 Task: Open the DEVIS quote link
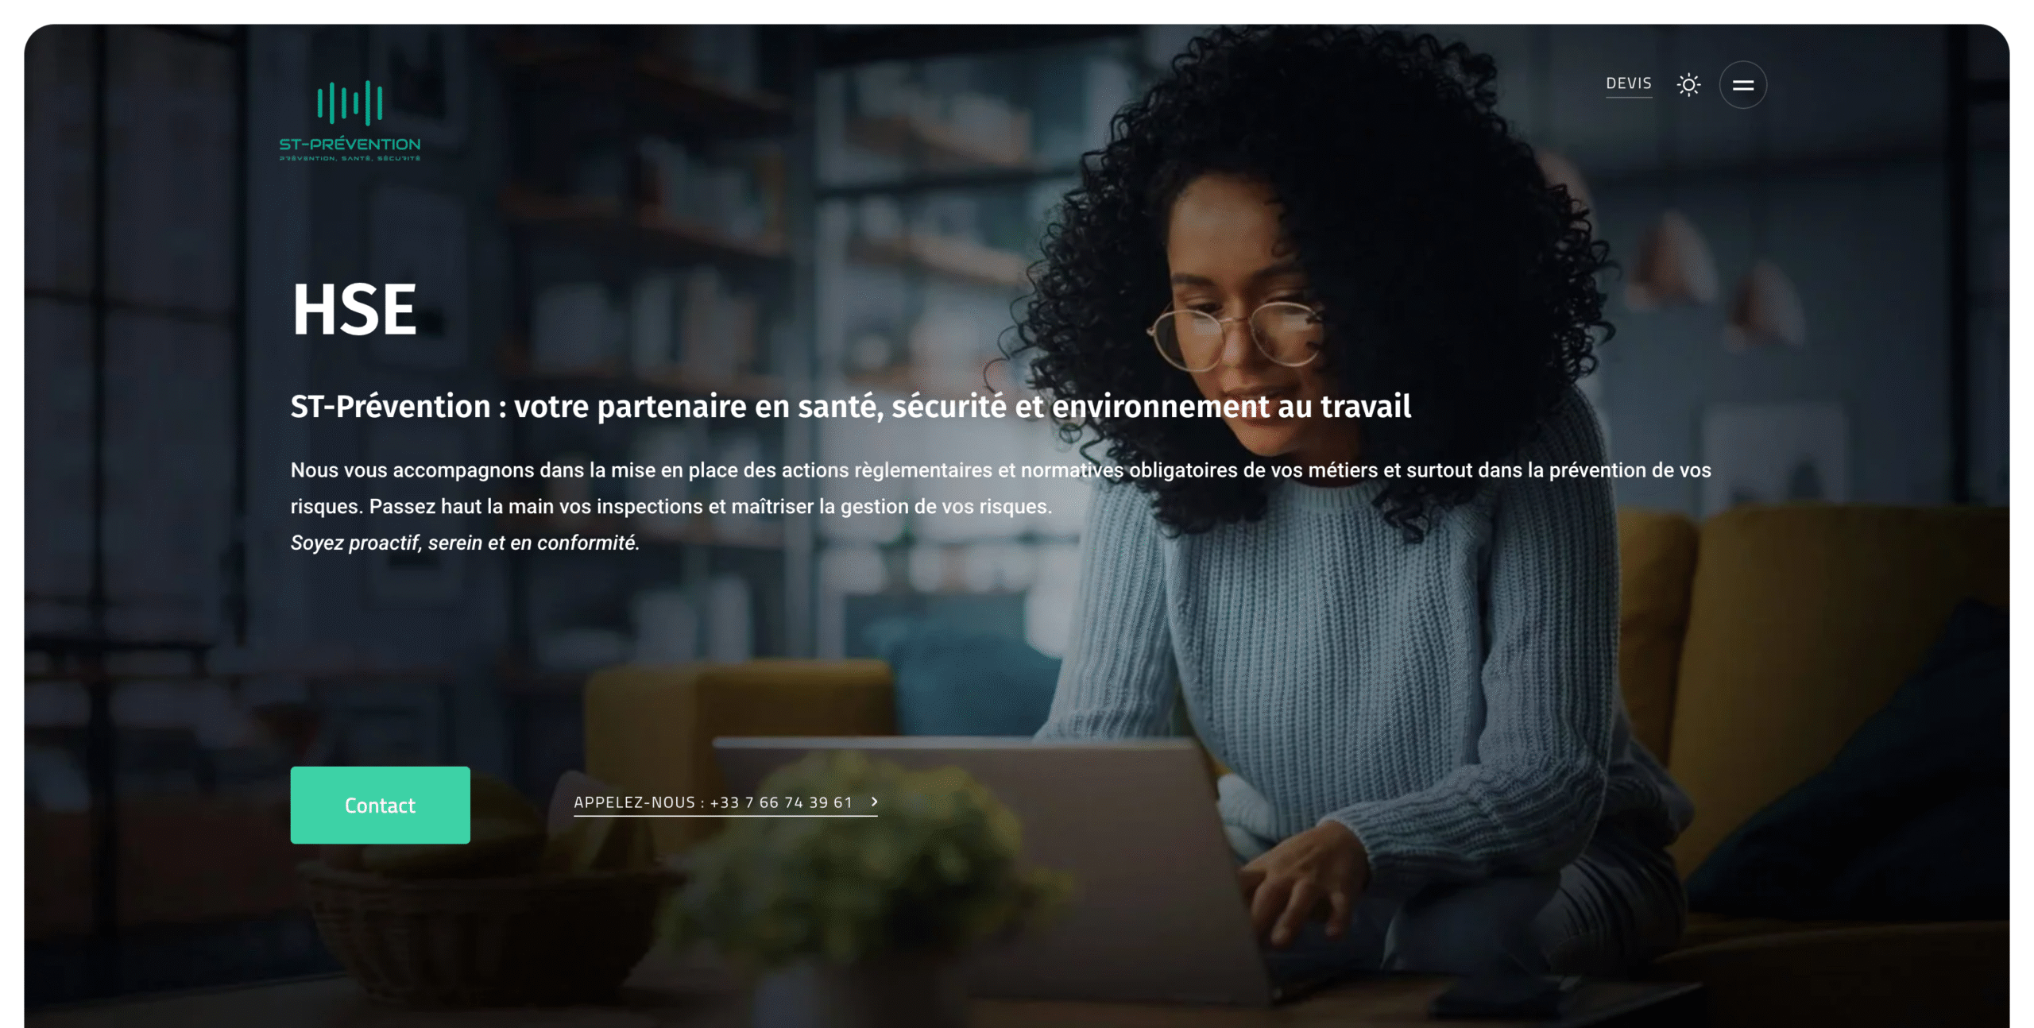coord(1629,83)
